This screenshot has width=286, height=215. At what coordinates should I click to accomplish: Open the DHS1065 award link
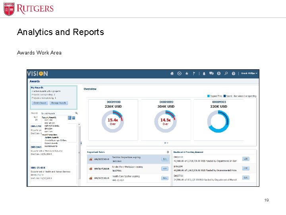click(x=36, y=147)
